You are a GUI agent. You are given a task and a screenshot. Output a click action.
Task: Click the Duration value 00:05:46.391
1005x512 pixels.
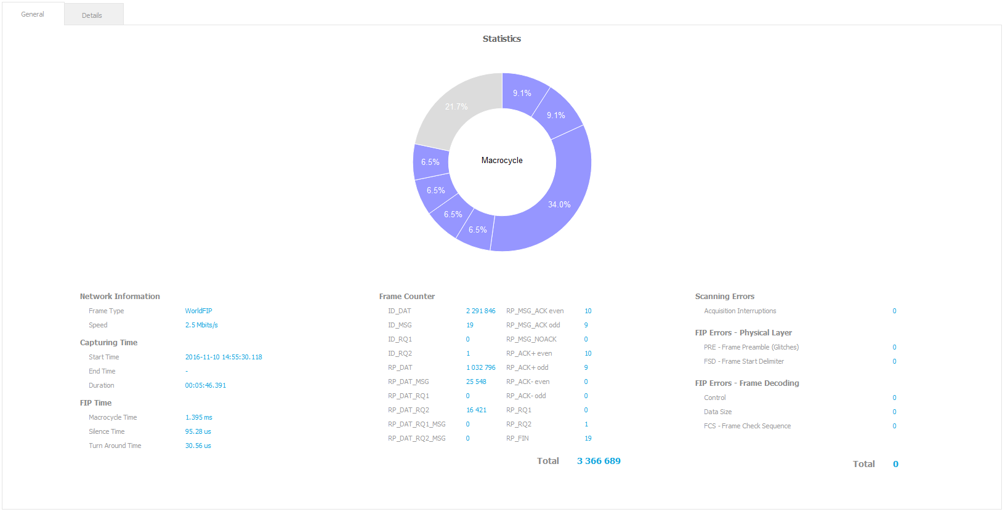click(206, 385)
